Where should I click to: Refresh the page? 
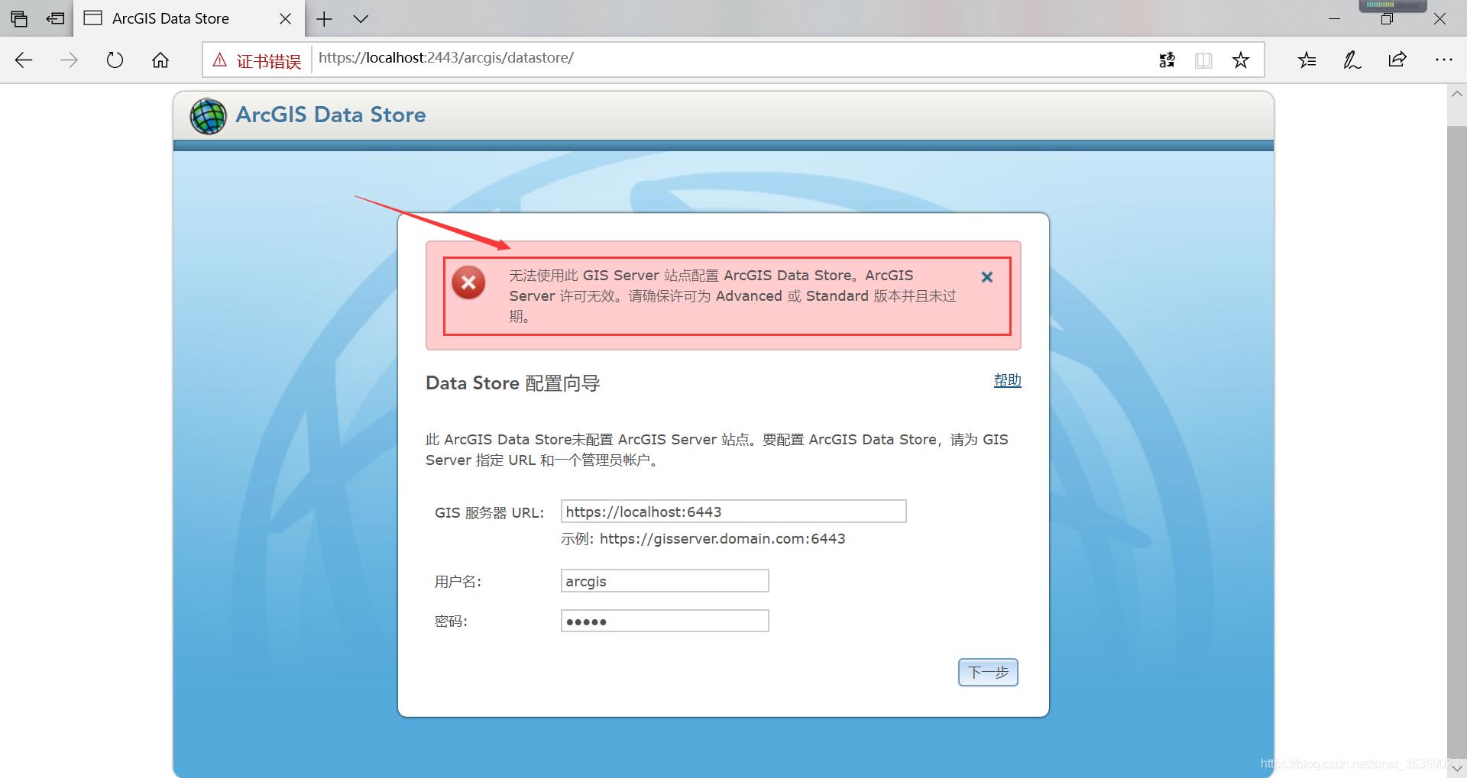tap(115, 59)
